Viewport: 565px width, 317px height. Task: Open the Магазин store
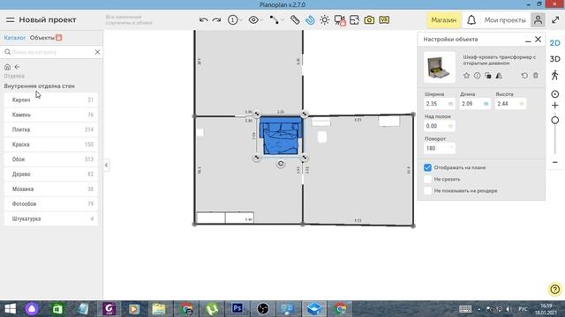pos(443,20)
